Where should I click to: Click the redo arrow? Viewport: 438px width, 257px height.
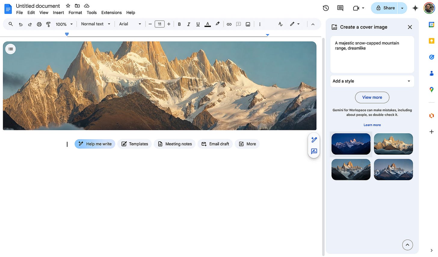coord(30,24)
